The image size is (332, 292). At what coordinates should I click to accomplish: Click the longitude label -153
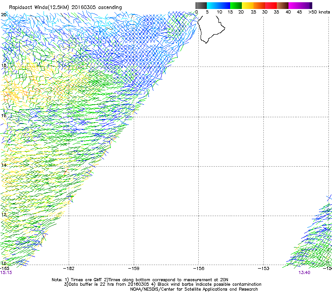point(264,269)
